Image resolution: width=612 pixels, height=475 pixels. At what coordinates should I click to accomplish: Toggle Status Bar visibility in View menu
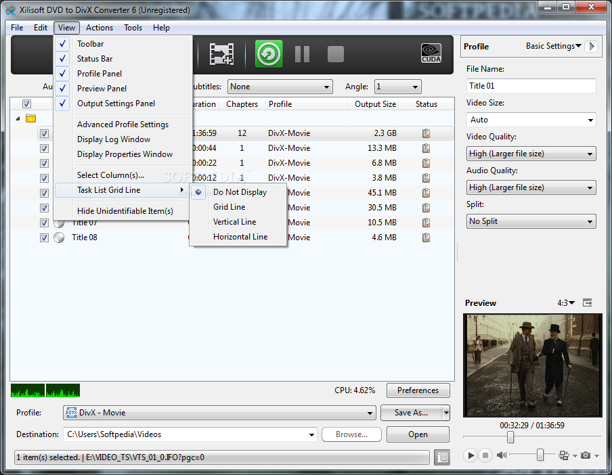click(x=62, y=58)
